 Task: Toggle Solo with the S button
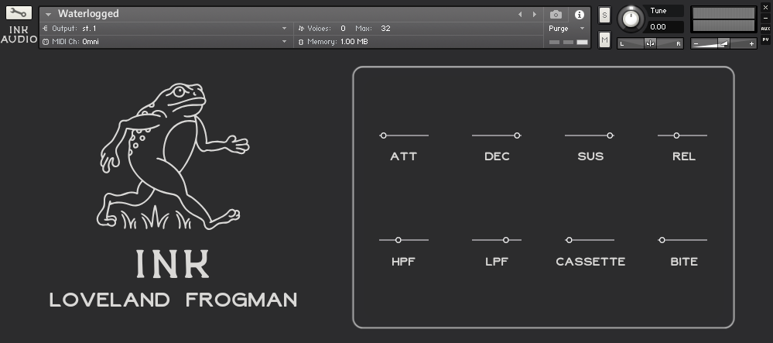pos(604,15)
